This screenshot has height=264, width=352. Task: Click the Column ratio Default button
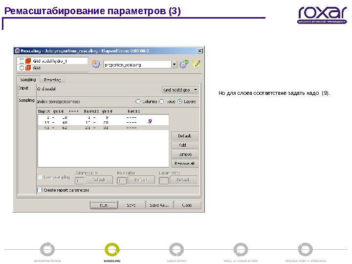[x=99, y=180]
